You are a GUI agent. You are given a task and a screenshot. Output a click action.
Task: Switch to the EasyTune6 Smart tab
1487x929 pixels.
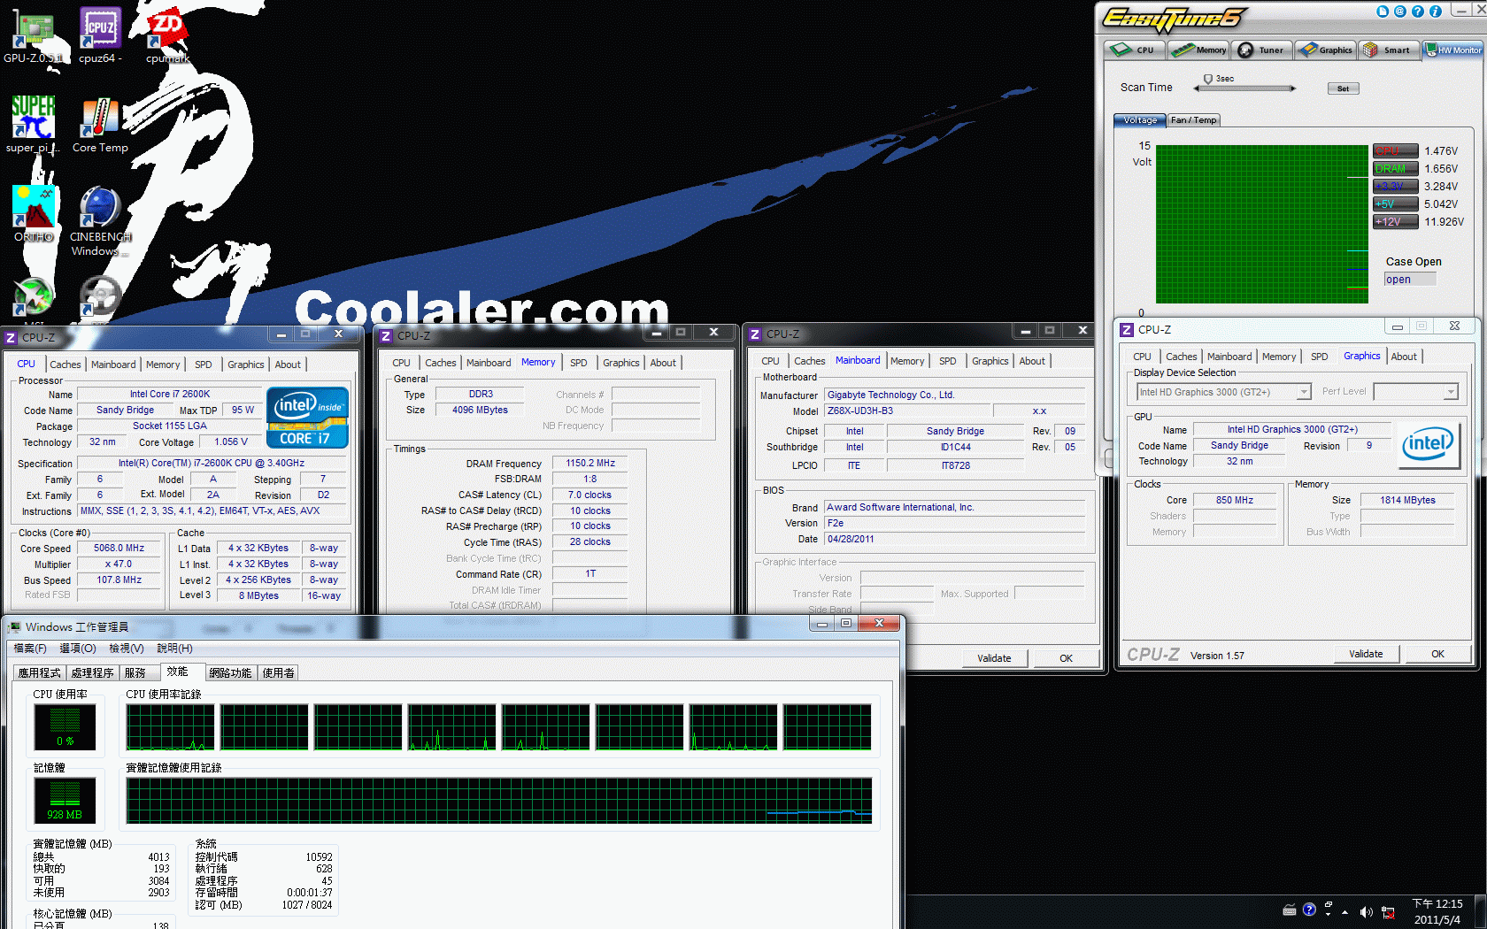1388,50
